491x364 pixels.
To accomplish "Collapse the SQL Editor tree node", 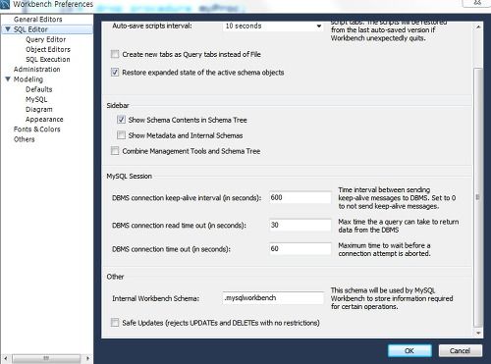I will point(8,29).
